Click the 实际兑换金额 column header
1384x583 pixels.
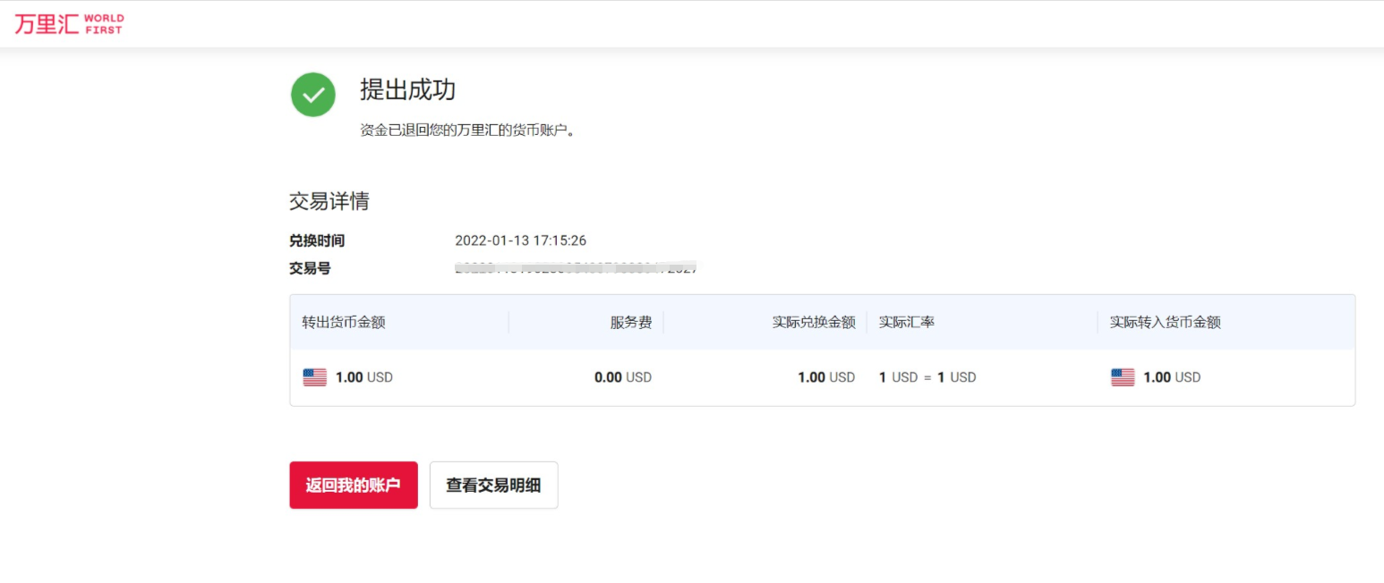(x=814, y=322)
